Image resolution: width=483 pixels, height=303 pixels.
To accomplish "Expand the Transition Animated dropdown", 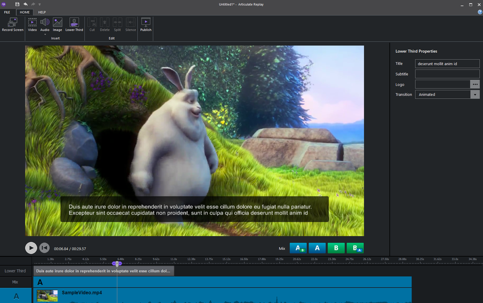I will pos(475,95).
